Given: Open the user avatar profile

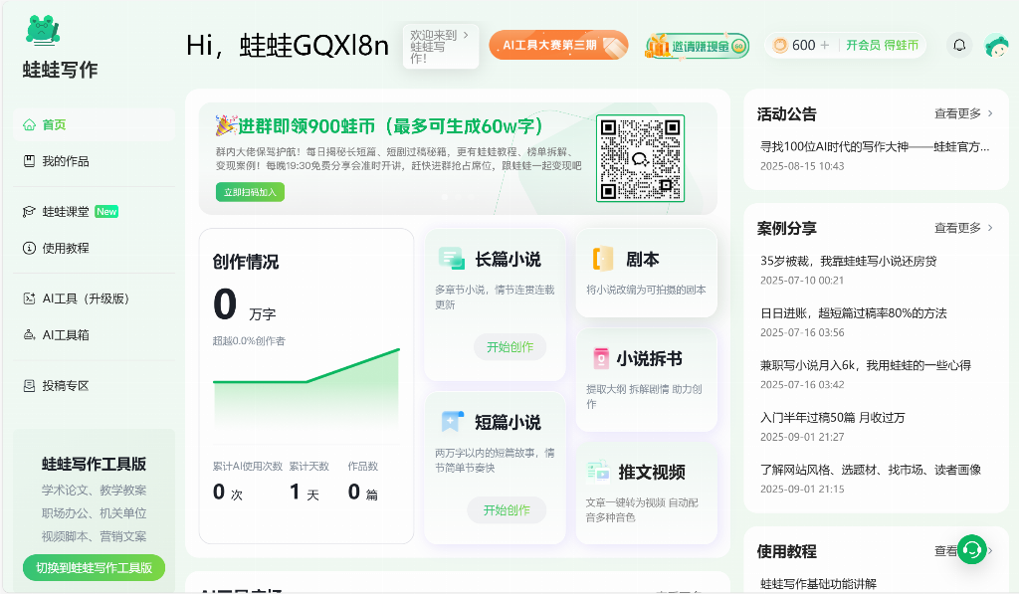Looking at the screenshot, I should 995,45.
